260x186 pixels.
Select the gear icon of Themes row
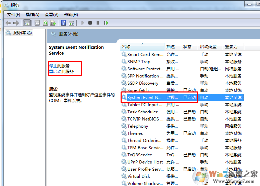click(x=124, y=133)
